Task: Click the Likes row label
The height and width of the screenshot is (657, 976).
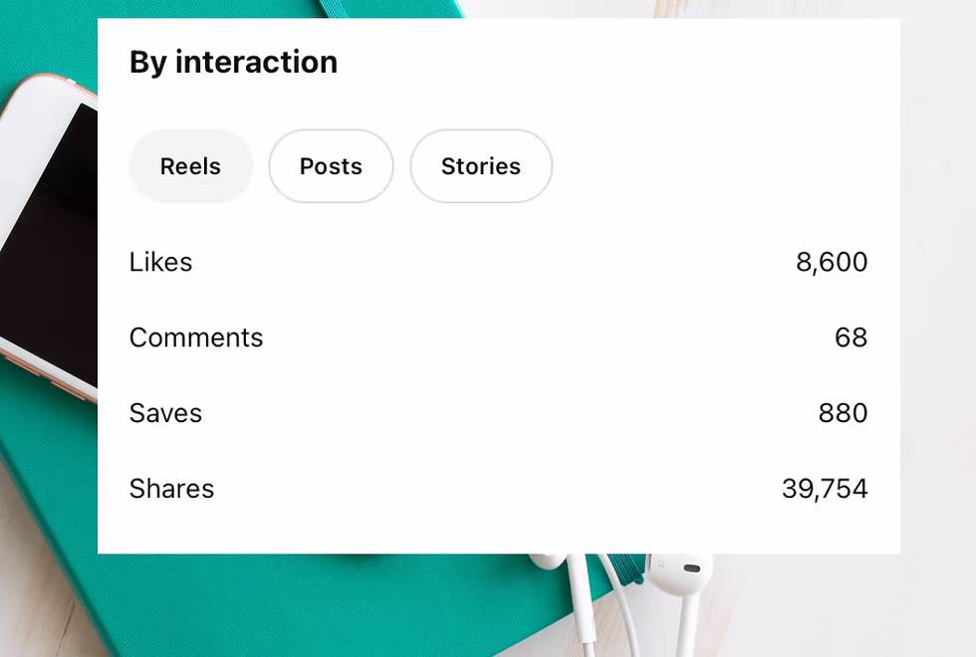Action: pyautogui.click(x=160, y=262)
